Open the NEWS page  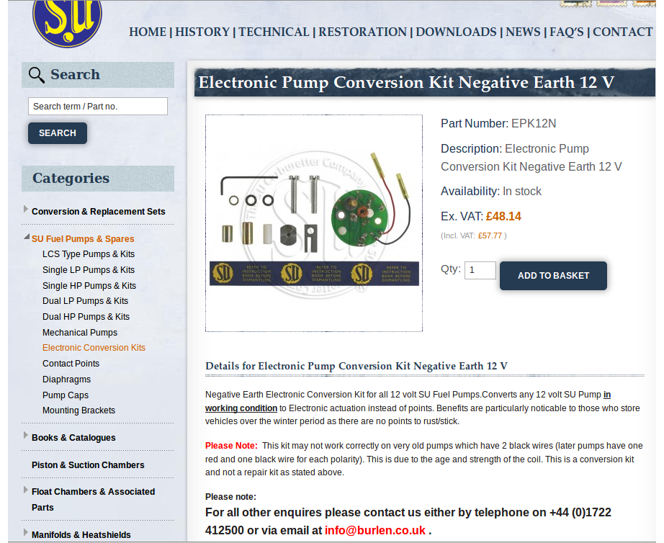pyautogui.click(x=523, y=32)
